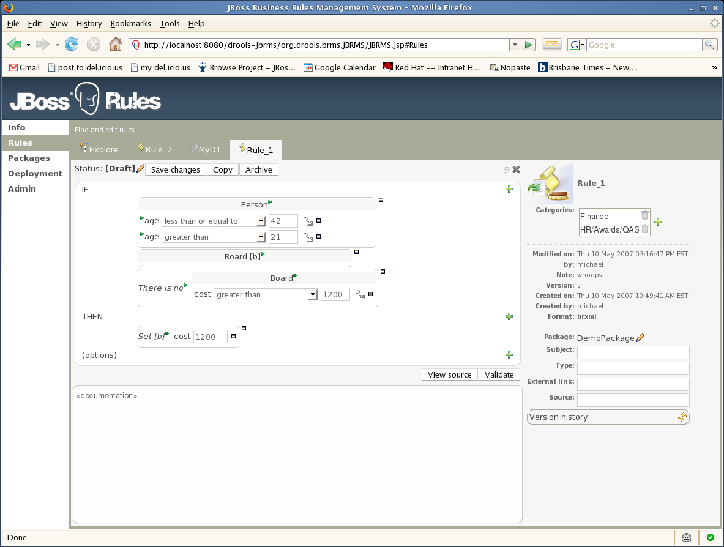
Task: Go to the browser Home icon
Action: tap(116, 44)
